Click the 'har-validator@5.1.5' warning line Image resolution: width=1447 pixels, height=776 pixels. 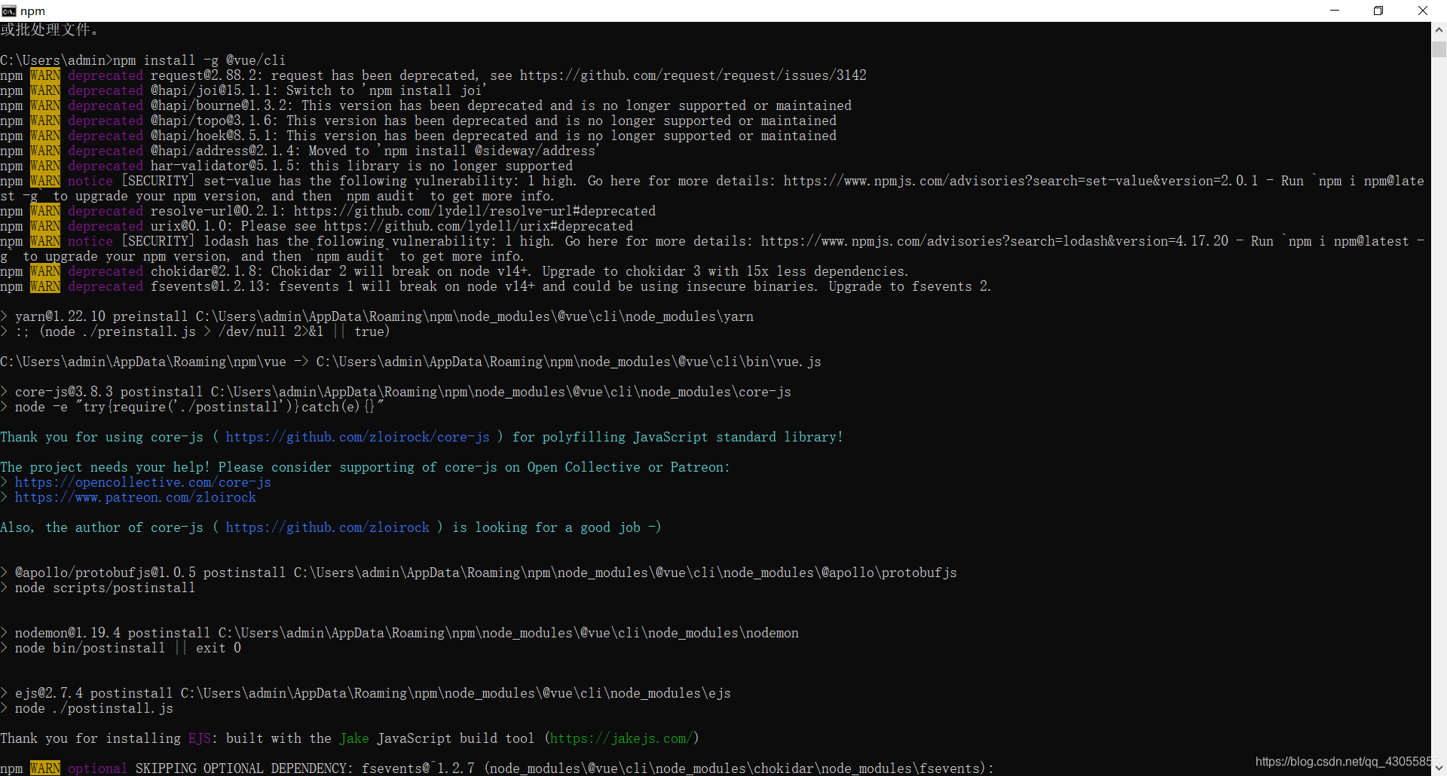point(286,166)
